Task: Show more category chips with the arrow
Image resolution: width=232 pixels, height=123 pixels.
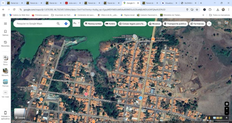Action: pyautogui.click(x=209, y=24)
